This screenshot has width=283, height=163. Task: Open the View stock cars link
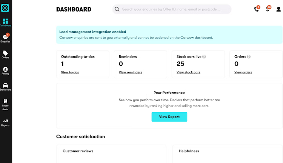click(188, 72)
